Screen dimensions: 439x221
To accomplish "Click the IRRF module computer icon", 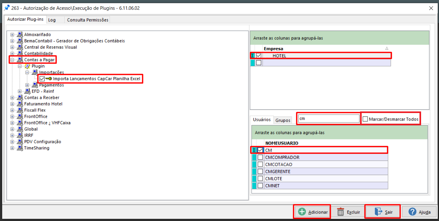I will coord(20,135).
